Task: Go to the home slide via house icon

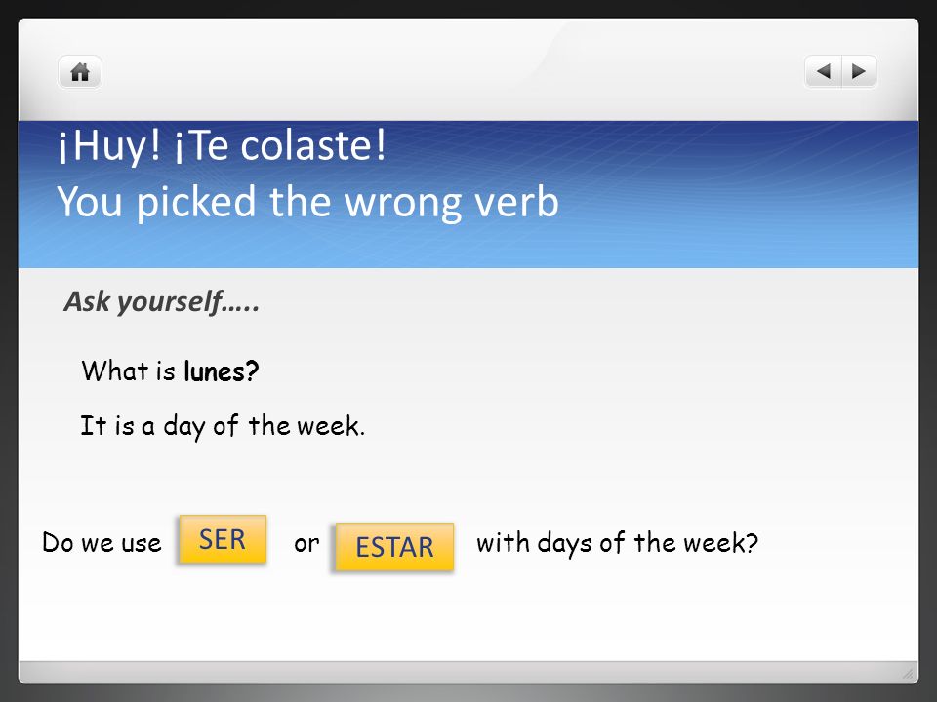Action: [80, 72]
